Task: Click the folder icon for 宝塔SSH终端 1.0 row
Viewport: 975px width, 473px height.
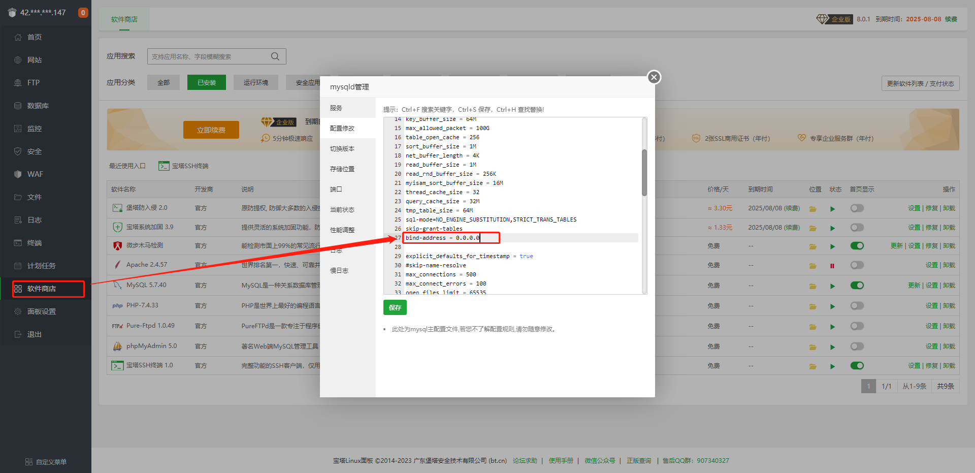Action: [x=813, y=366]
